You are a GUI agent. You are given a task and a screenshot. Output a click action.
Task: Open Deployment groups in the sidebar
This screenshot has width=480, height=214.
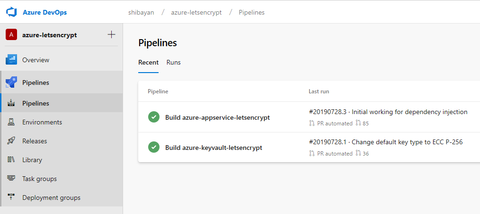point(52,198)
